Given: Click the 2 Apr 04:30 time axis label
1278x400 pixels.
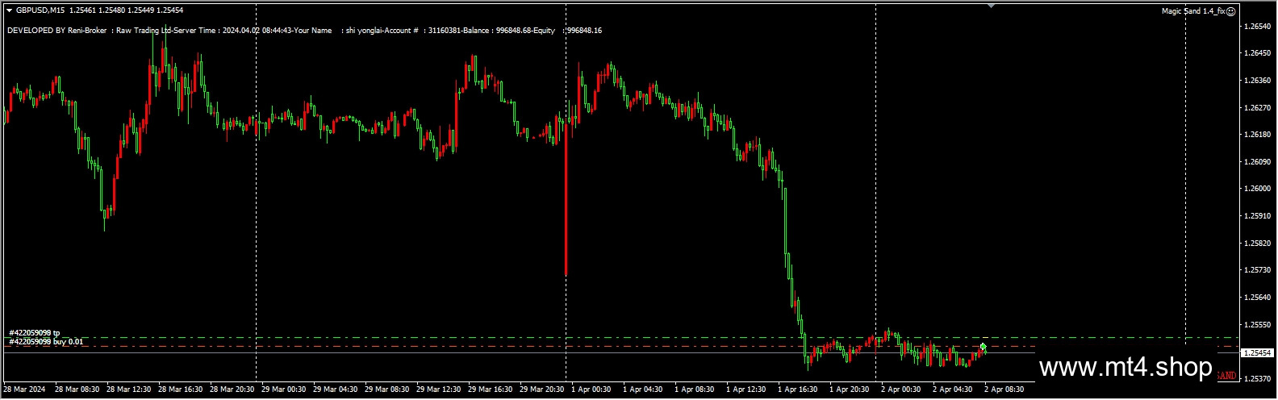Looking at the screenshot, I should (x=952, y=390).
